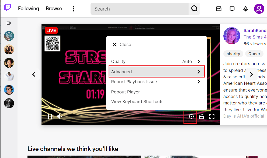This screenshot has height=158, width=267.
Task: Open the three-dot more menu
Action: point(74,9)
